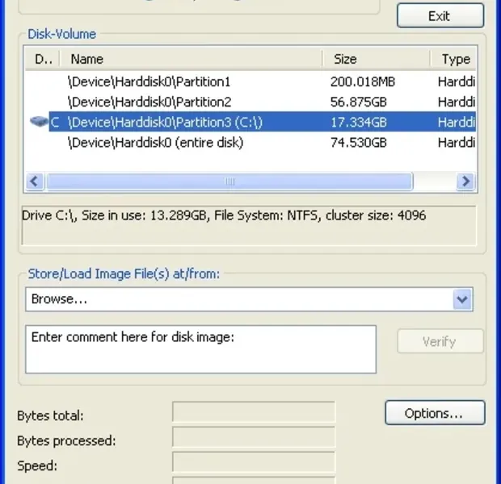The image size is (501, 484).
Task: Click the left arrow of horizontal scrollbar
Action: click(x=35, y=181)
